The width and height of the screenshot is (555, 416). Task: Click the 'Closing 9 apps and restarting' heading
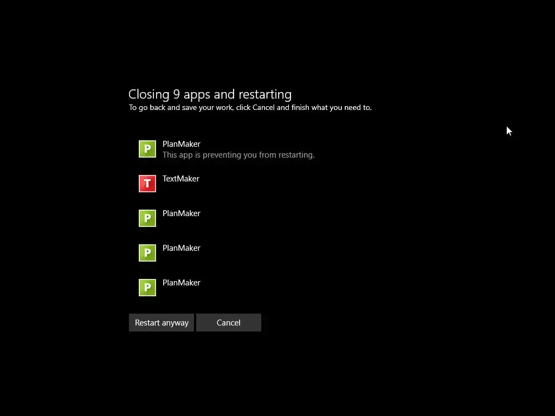(210, 94)
